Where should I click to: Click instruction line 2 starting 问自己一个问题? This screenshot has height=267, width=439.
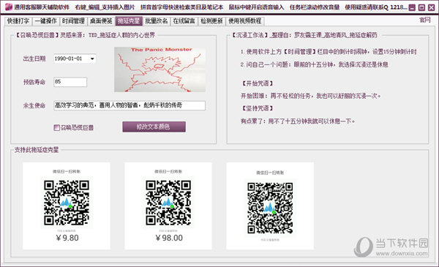[314, 64]
